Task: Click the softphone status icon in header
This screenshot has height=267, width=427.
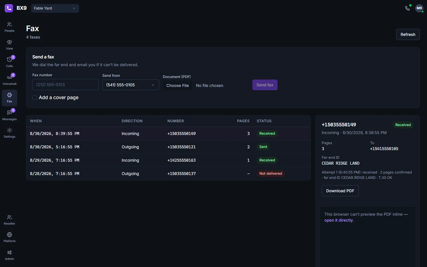Action: tap(408, 8)
